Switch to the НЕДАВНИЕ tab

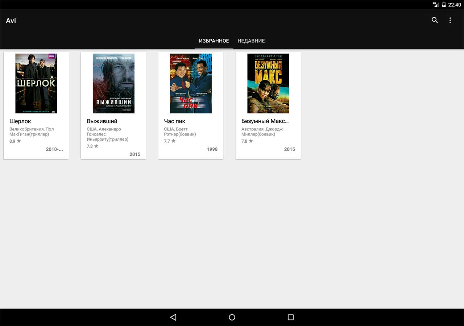[x=251, y=41]
